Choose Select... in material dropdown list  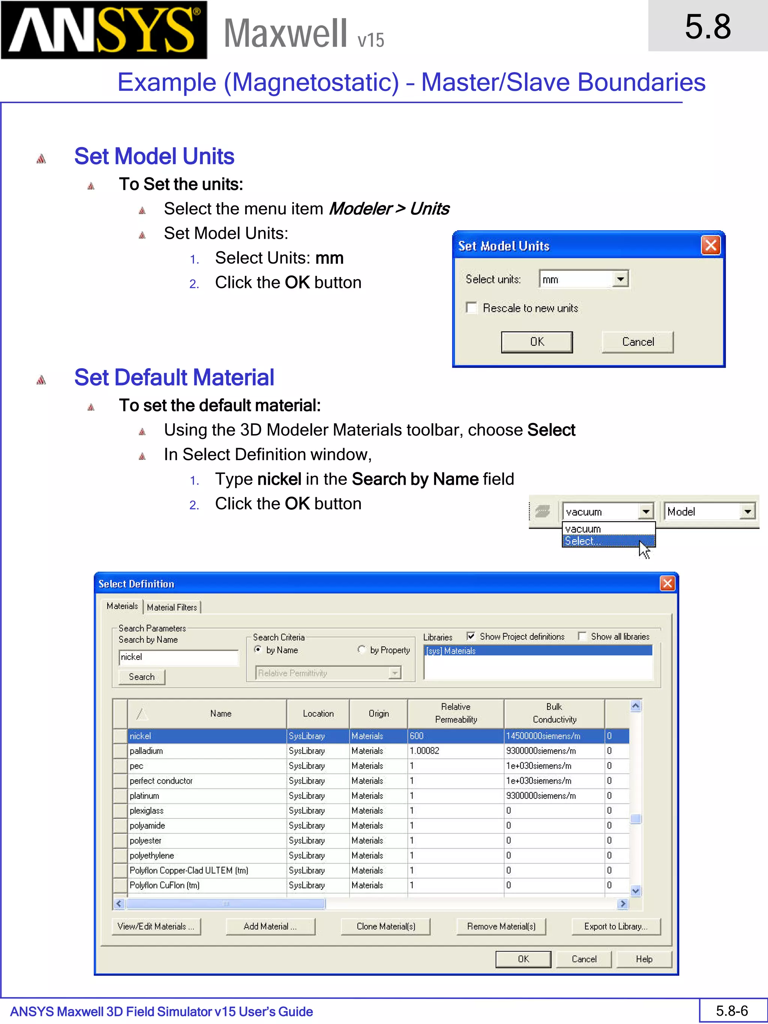pos(608,541)
